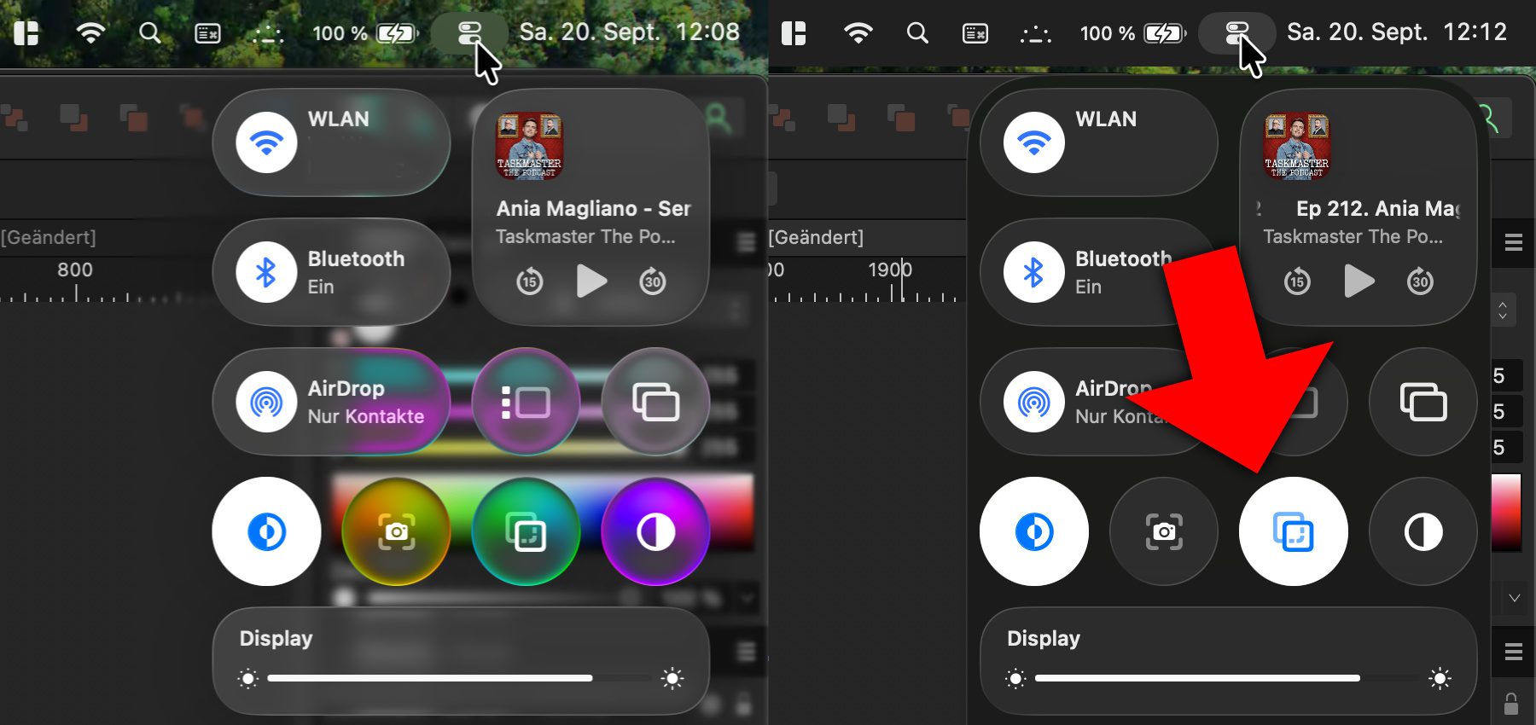Click battery icon in the 12:12 menu bar
The width and height of the screenshot is (1536, 725).
point(1164,33)
